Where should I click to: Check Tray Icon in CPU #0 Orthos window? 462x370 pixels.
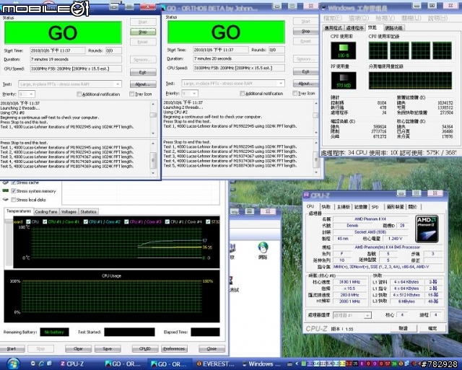pos(131,94)
